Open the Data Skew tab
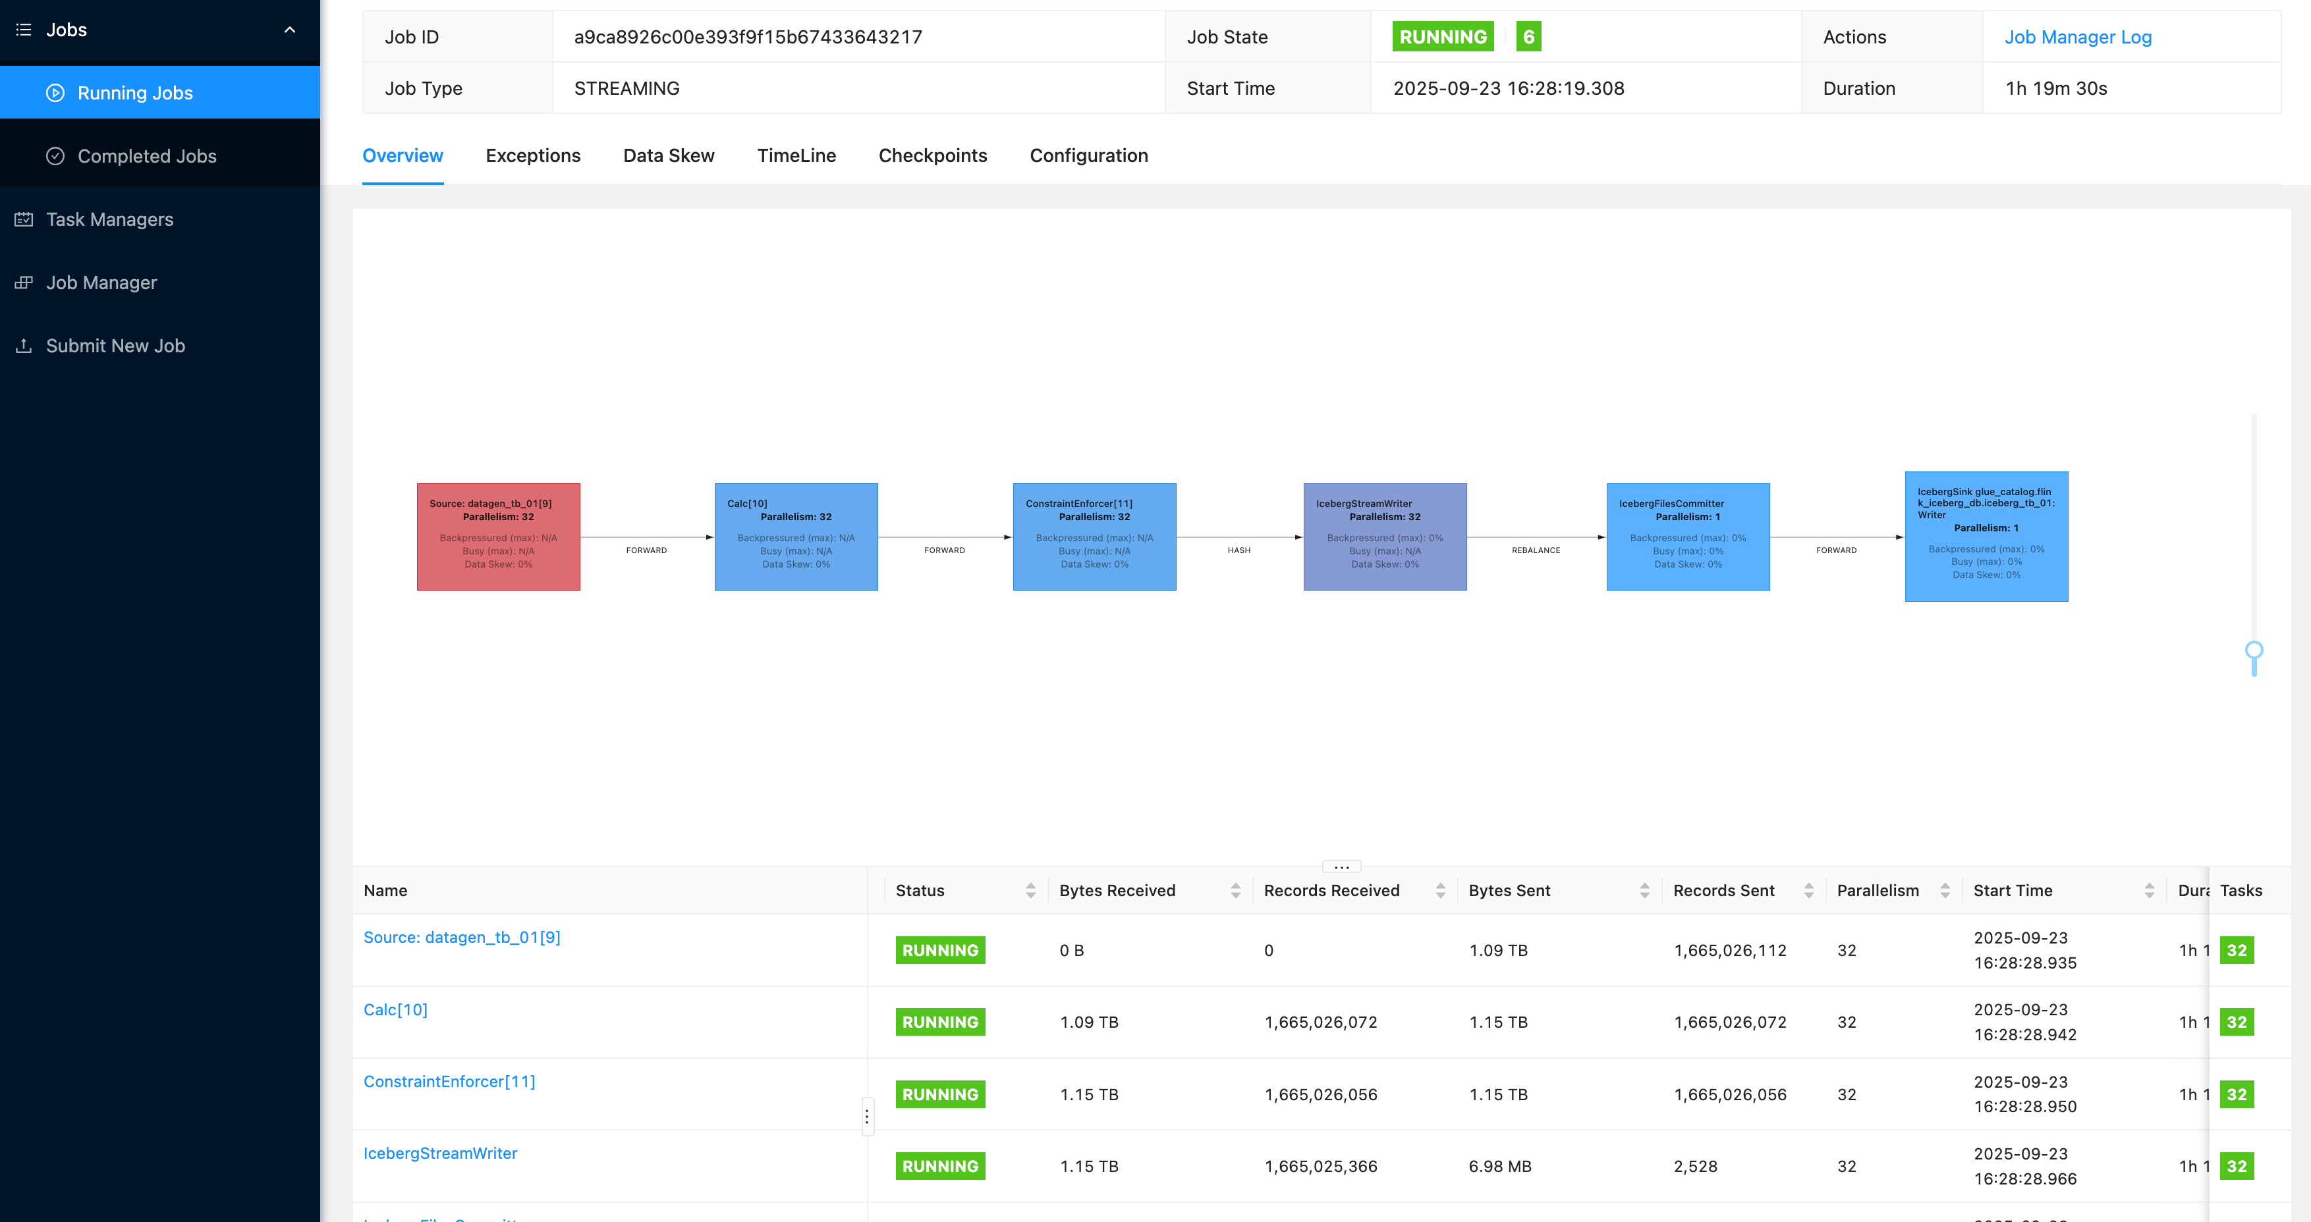Screen dimensions: 2311x1222 [x=669, y=156]
